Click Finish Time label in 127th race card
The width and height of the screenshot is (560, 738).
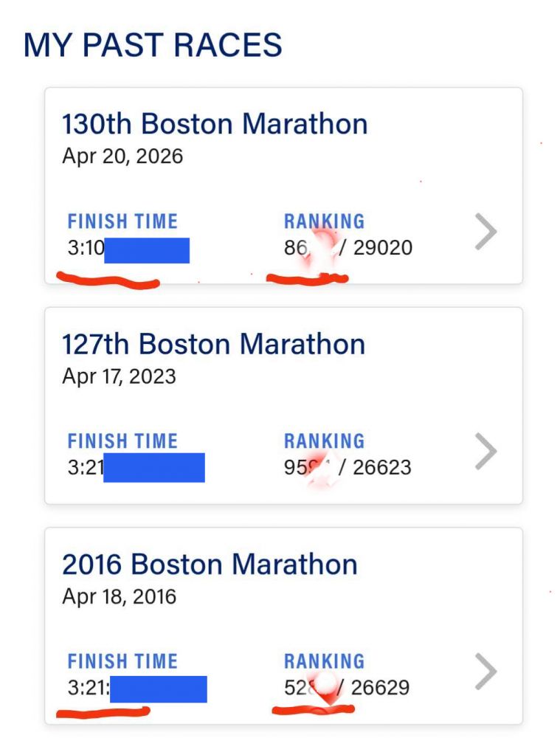tap(122, 441)
